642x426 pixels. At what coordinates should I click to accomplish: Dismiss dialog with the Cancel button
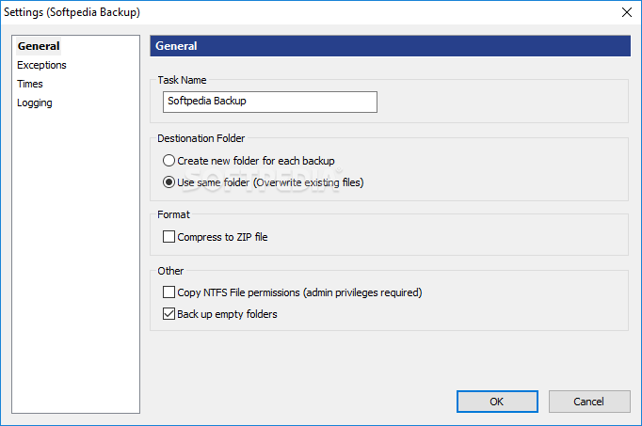click(x=589, y=402)
